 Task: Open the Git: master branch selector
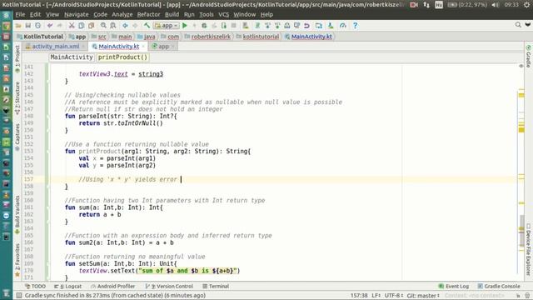coord(423,295)
